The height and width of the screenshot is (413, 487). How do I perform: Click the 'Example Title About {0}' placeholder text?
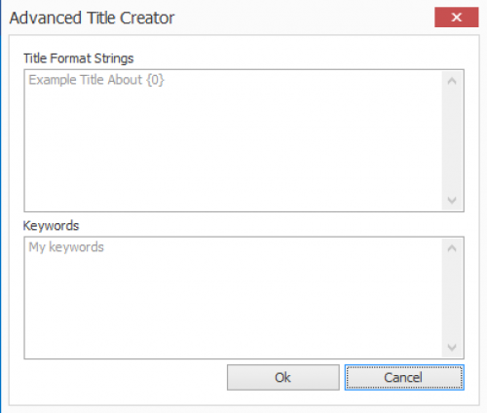coord(96,80)
